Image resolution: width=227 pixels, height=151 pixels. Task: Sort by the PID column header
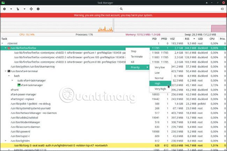(155, 39)
